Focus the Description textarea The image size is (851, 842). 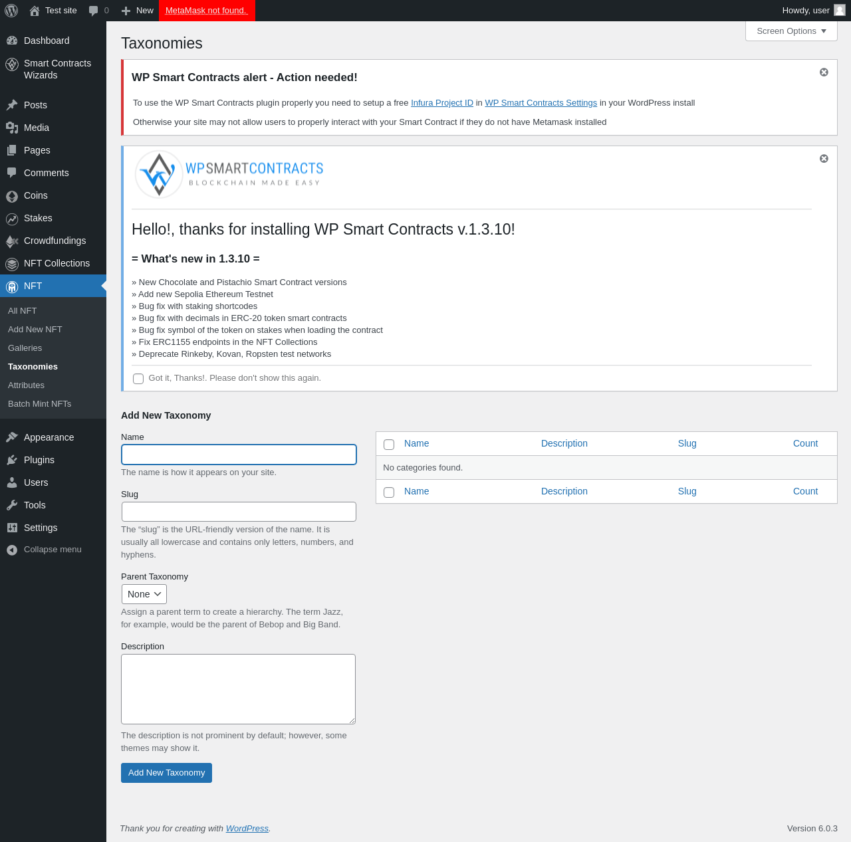point(238,689)
